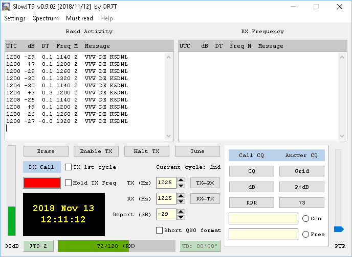
Task: Click the WD: 00'00" watchdog indicator
Action: [x=200, y=246]
